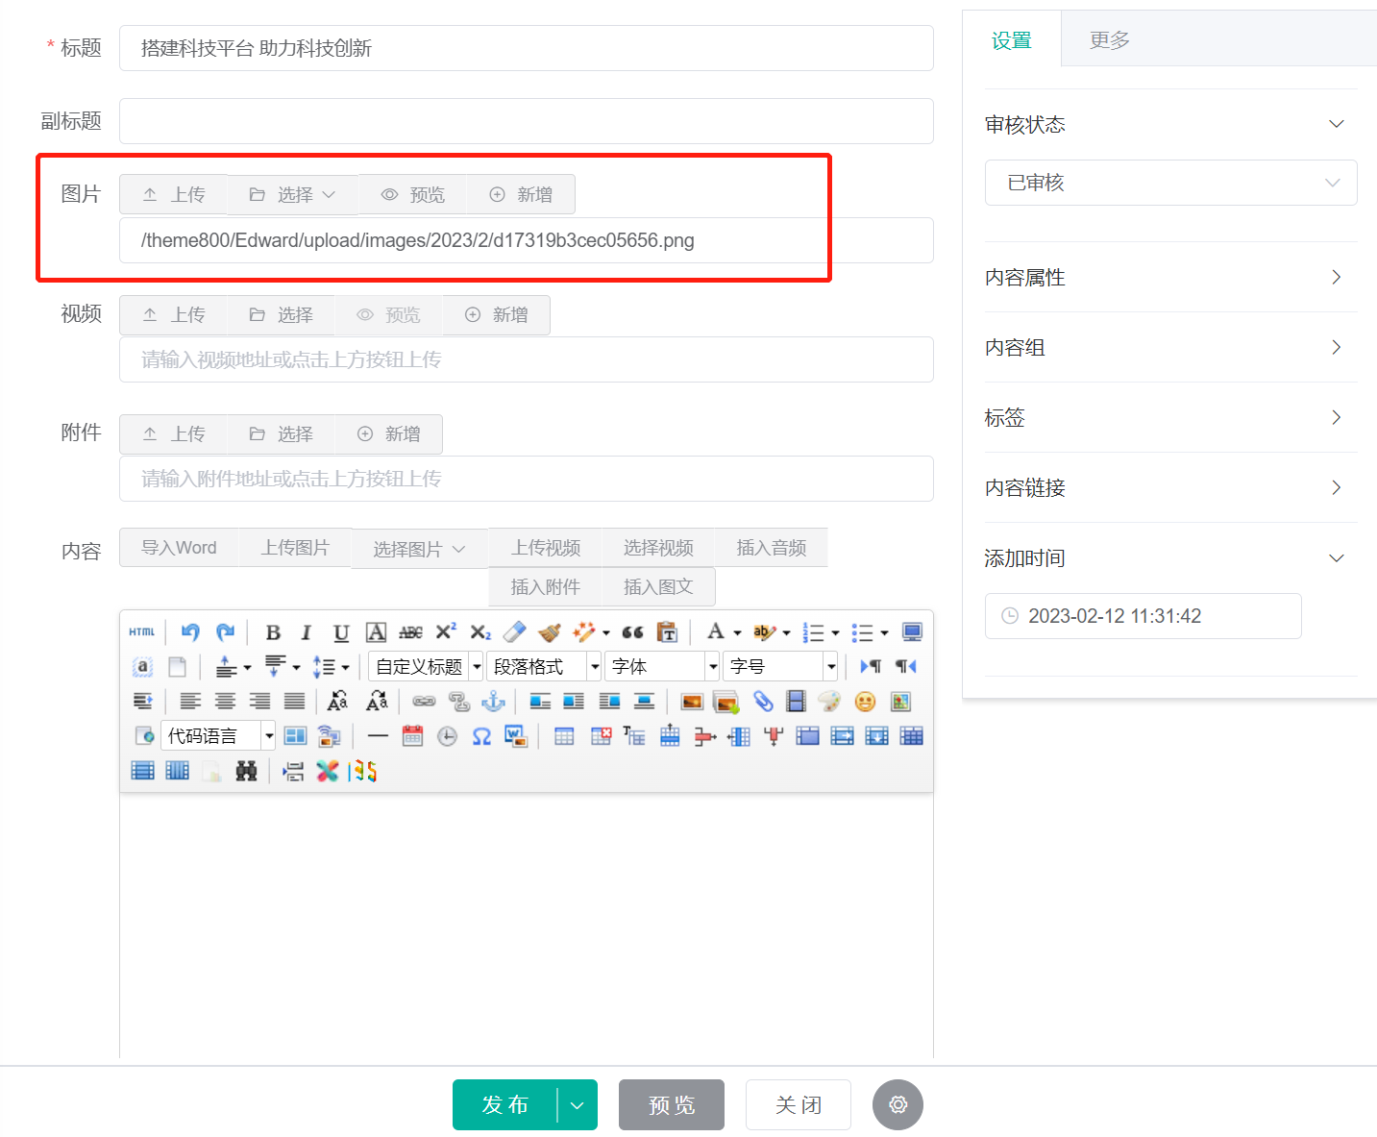Click the eraser clear-format icon

pos(515,632)
